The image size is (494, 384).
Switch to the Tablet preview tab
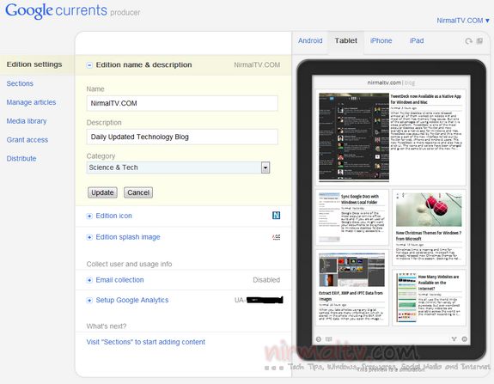(x=346, y=40)
